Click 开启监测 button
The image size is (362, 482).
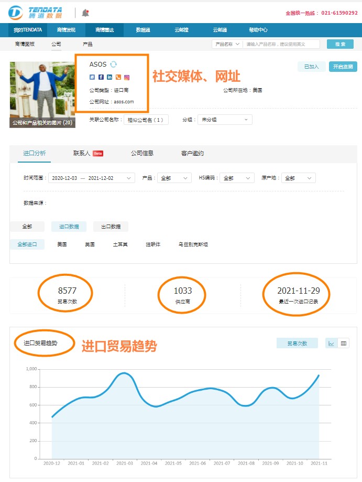point(343,67)
